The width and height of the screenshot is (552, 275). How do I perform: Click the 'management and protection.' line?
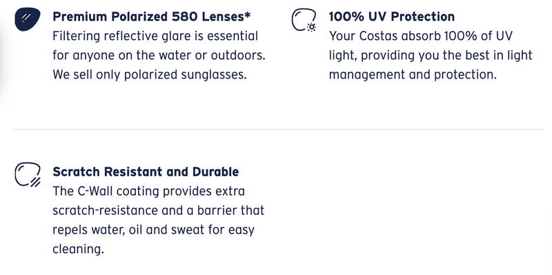(x=413, y=74)
